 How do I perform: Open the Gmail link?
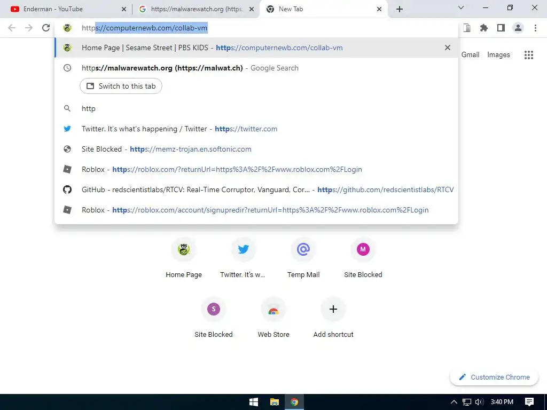point(470,55)
